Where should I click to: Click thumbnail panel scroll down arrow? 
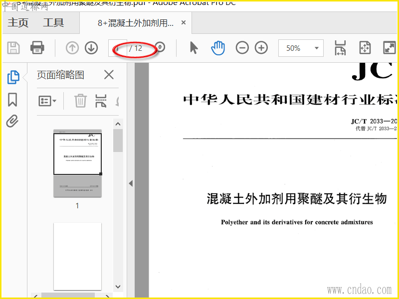pyautogui.click(x=118, y=287)
